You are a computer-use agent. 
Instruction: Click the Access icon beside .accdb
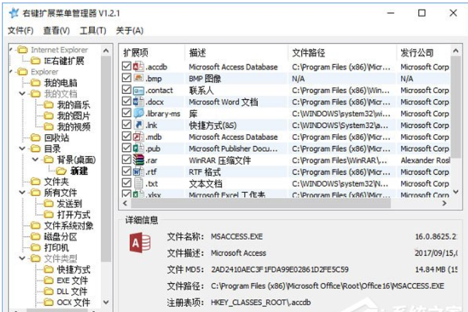138,66
